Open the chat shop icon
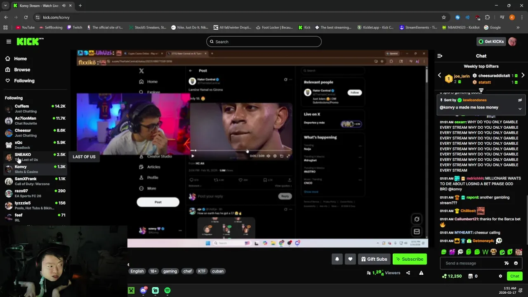 point(470,276)
